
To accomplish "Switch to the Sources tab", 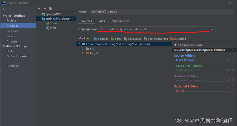I will coord(87,21).
